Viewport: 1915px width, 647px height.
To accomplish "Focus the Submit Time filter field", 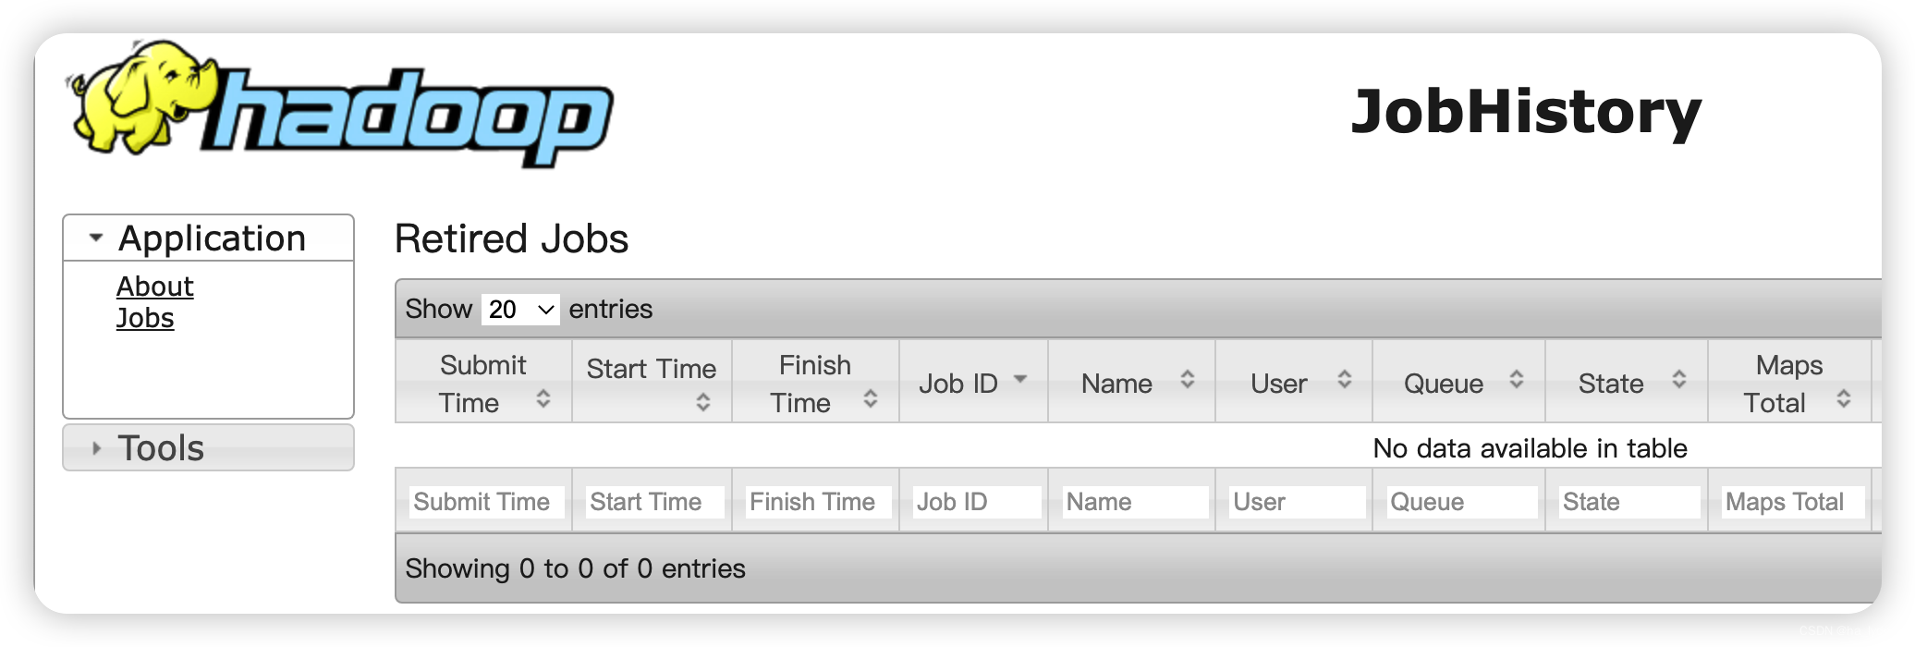I will coord(486,502).
